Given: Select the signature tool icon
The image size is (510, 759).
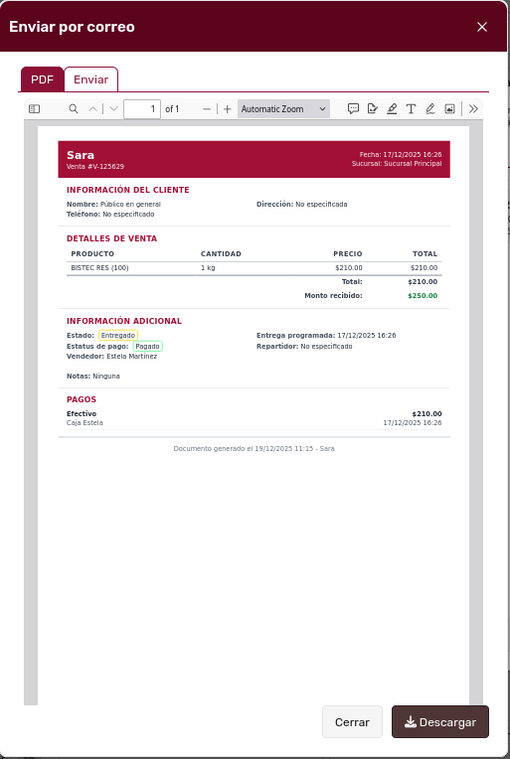Looking at the screenshot, I should point(373,109).
